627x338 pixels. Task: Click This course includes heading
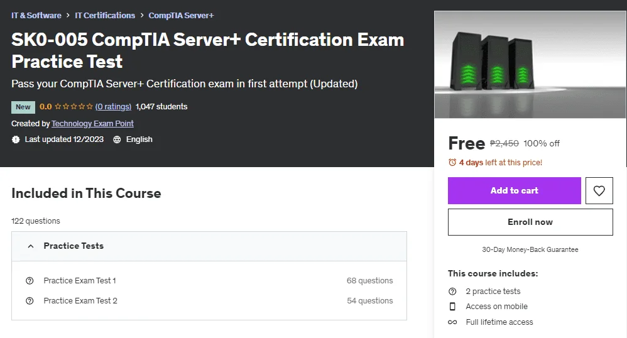[493, 273]
